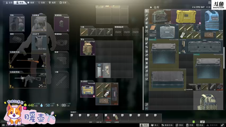Viewport: 226px width, 127px height.
Task: Select the Drawbridge backpack
Action: [88, 48]
